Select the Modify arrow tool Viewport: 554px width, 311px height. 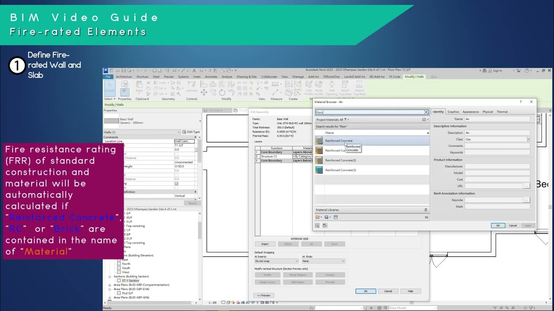coord(110,89)
